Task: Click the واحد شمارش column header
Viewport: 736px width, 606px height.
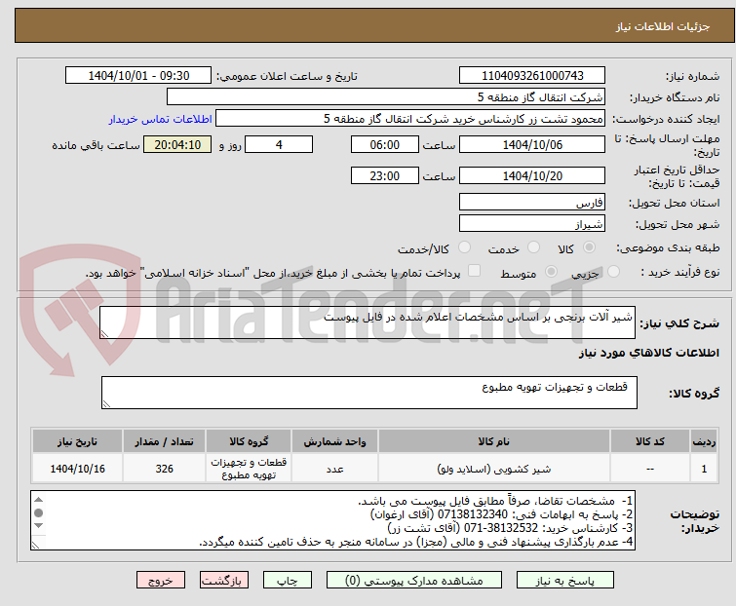Action: coord(334,441)
